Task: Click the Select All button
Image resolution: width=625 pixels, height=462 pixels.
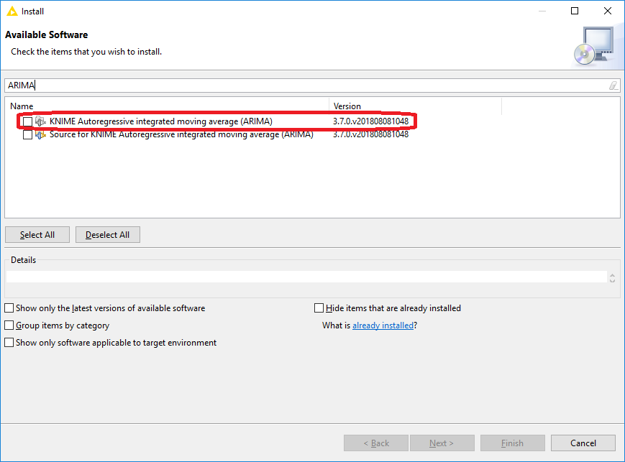Action: [x=37, y=234]
